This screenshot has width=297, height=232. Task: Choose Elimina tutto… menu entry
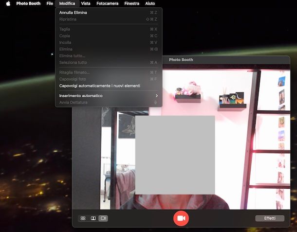(x=109, y=56)
